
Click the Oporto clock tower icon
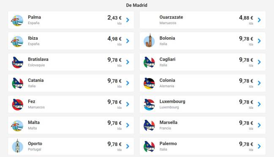pos(17,146)
